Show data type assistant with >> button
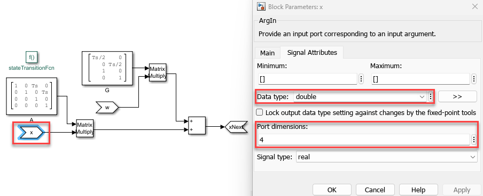483x196 pixels. point(457,96)
